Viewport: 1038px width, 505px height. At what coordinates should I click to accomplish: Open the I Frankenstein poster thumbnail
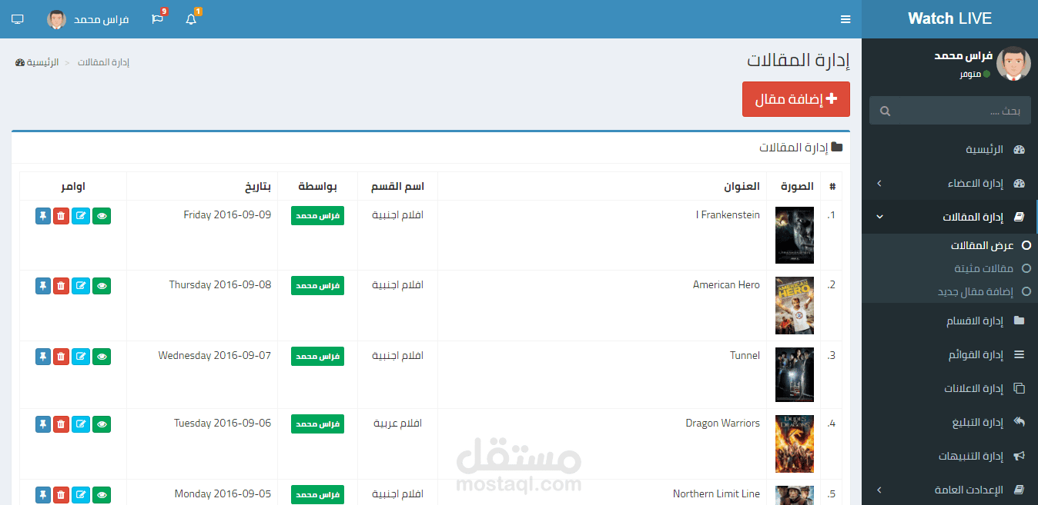click(795, 235)
